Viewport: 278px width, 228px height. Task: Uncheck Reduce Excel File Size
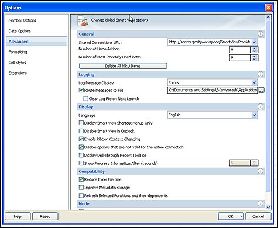(x=81, y=179)
